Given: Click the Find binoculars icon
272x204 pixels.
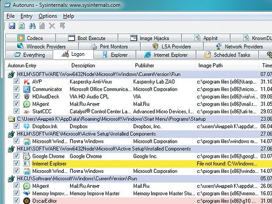Looking at the screenshot, I should 32,26.
